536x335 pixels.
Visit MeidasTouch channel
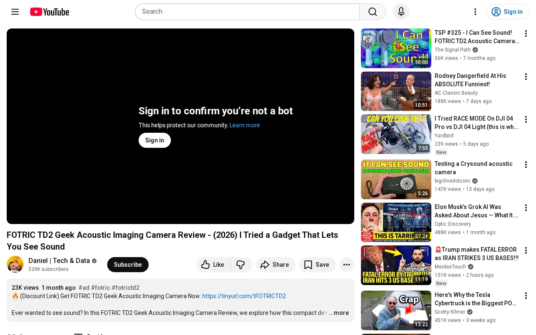coord(450,267)
